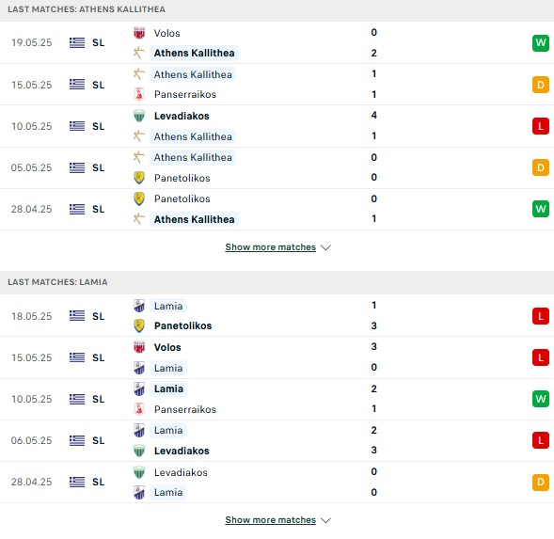Click green W badge for Volos match
The width and height of the screenshot is (554, 539).
click(x=541, y=42)
